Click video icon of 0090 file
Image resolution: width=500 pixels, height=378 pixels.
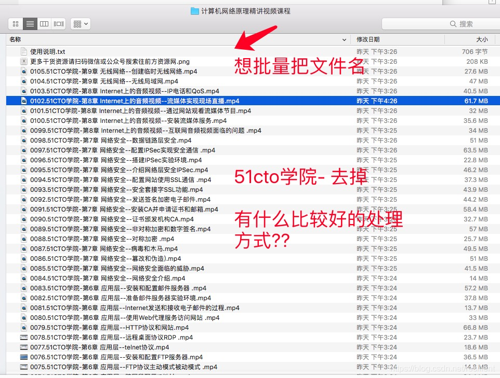pyautogui.click(x=23, y=219)
